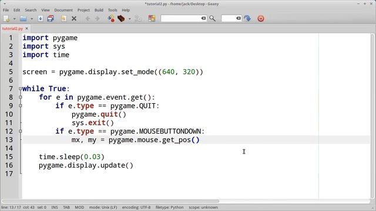
Task: Click the "filetype: Python" status entry
Action: coord(169,207)
